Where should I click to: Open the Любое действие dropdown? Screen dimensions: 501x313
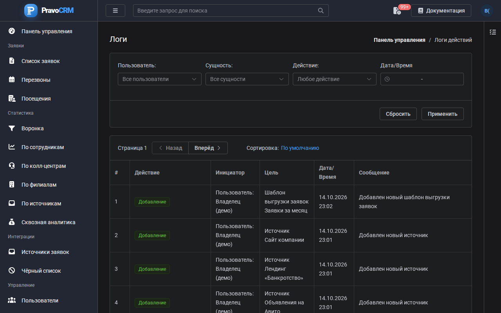(x=334, y=79)
